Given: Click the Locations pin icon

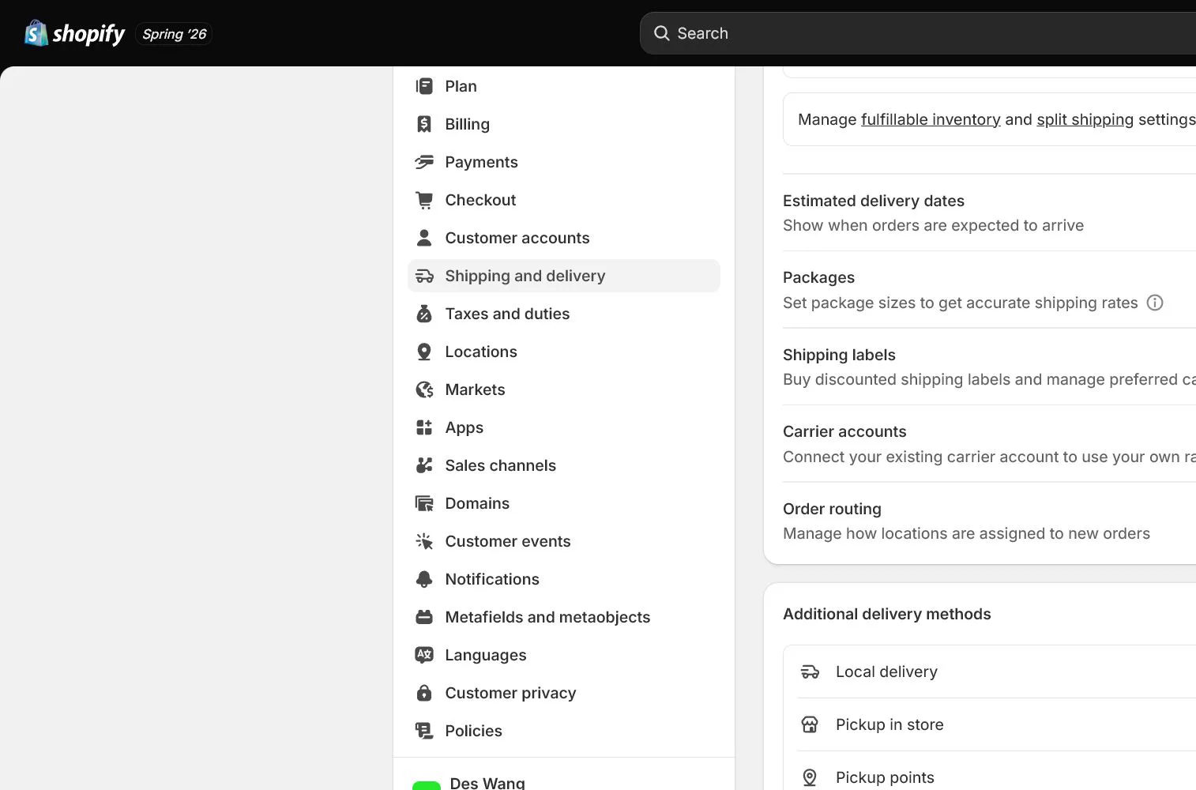Looking at the screenshot, I should (424, 352).
